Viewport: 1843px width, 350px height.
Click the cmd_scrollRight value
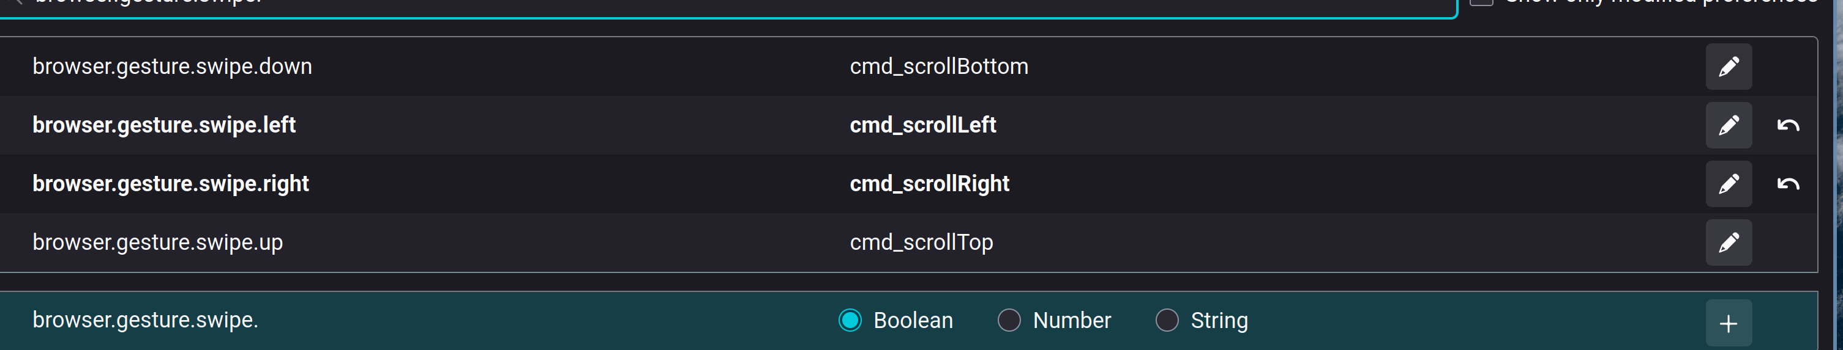[x=929, y=184]
